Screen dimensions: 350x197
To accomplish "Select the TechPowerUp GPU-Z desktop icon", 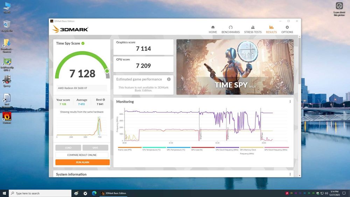I will [x=7, y=64].
